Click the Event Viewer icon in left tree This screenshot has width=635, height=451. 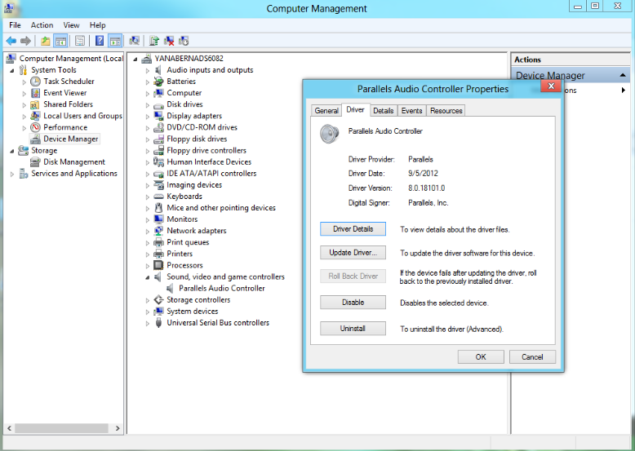coord(36,93)
